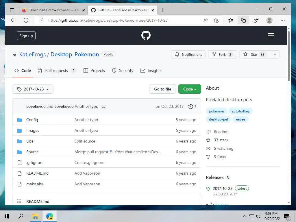Expand the commit message ellipsis
This screenshot has height=222, width=296.
[103, 107]
